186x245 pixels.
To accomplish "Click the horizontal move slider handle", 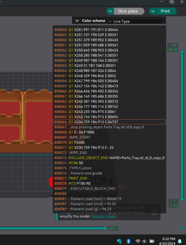I will (105, 228).
